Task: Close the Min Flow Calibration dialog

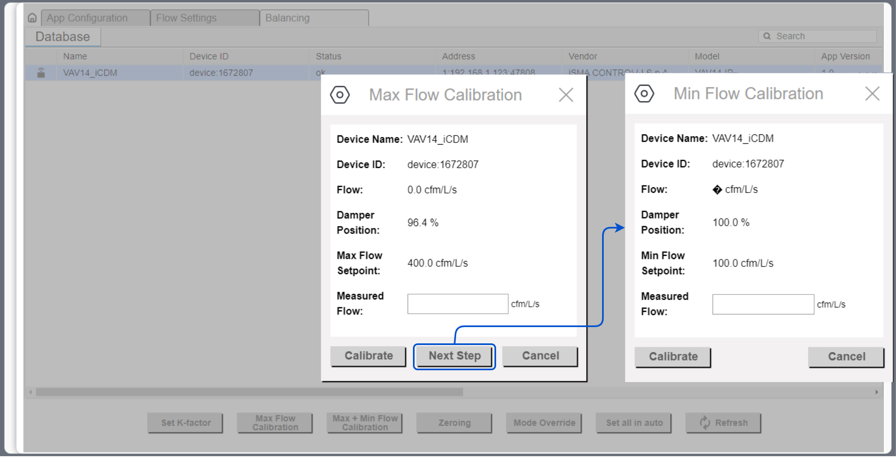Action: tap(872, 94)
